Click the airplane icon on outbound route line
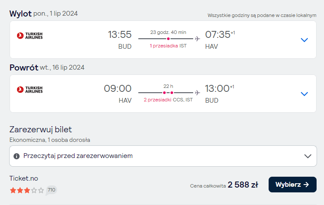 (x=198, y=39)
